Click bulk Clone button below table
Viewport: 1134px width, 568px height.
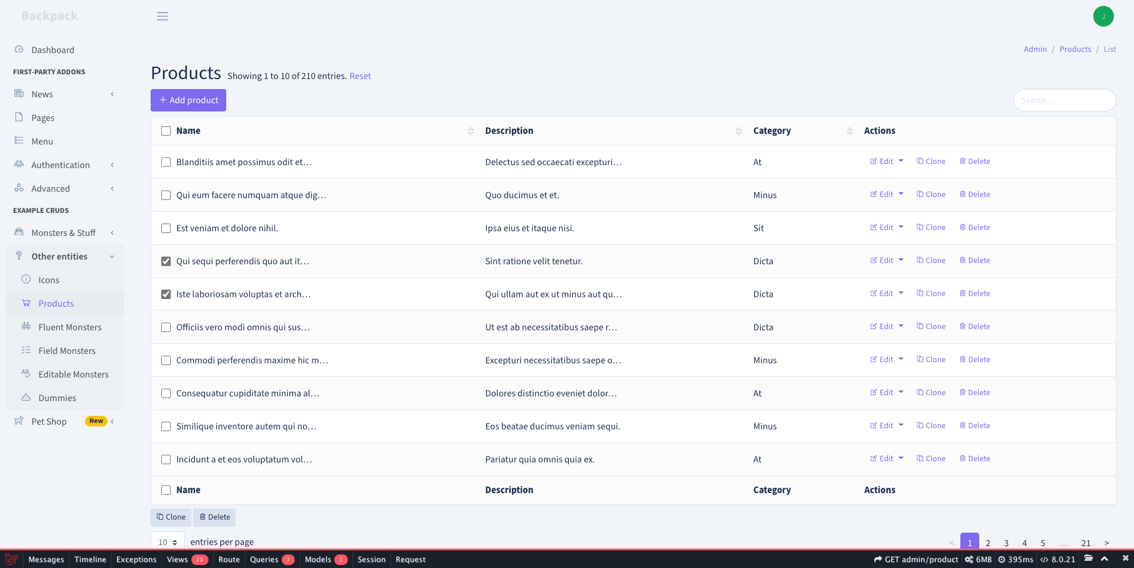(171, 517)
